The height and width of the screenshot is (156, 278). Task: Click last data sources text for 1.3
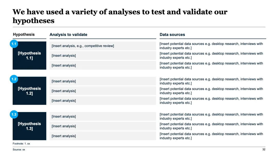[x=211, y=136]
